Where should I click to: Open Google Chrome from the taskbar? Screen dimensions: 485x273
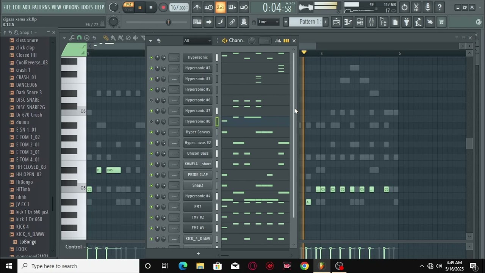pyautogui.click(x=304, y=266)
